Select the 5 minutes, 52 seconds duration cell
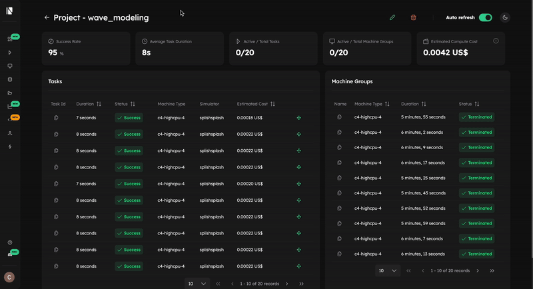The width and height of the screenshot is (533, 289). click(423, 208)
